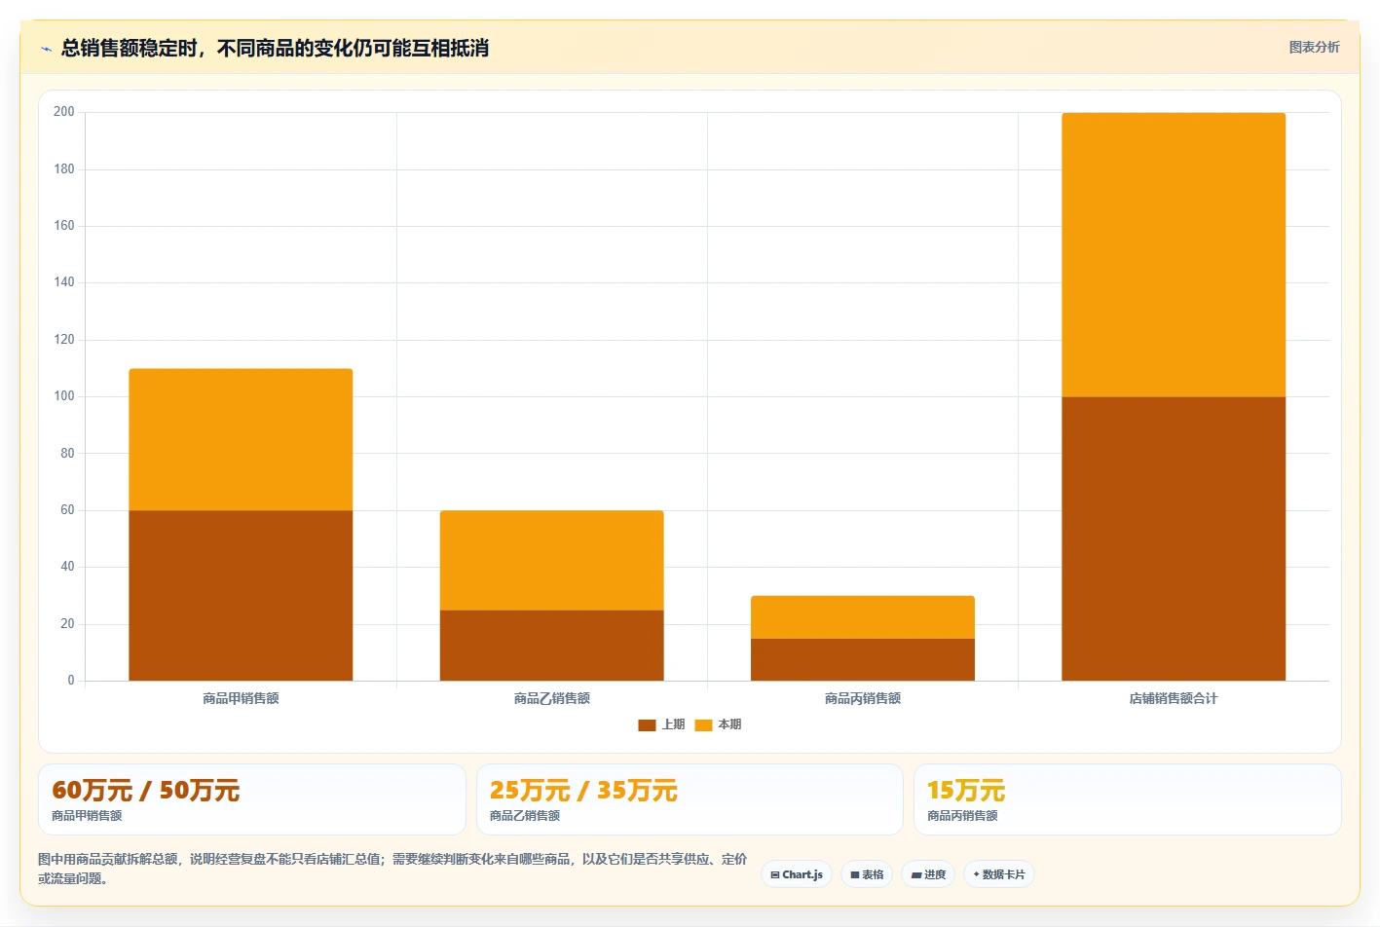Click the chart icon beside the title
The height and width of the screenshot is (927, 1380).
(46, 49)
